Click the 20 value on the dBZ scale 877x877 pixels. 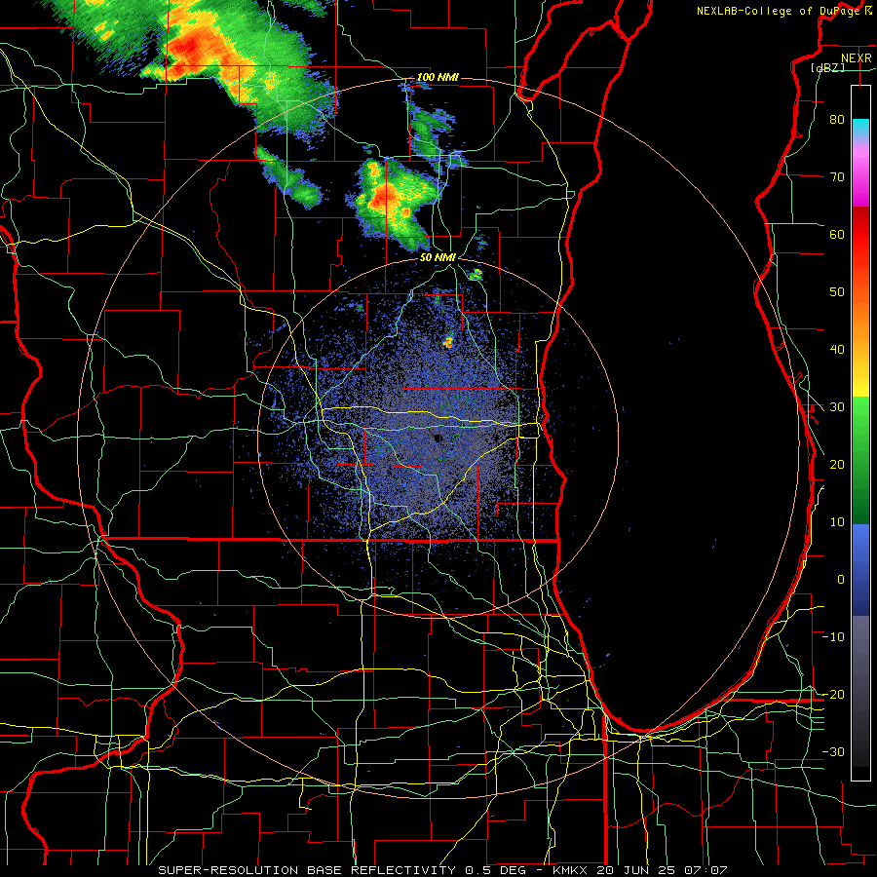[837, 465]
